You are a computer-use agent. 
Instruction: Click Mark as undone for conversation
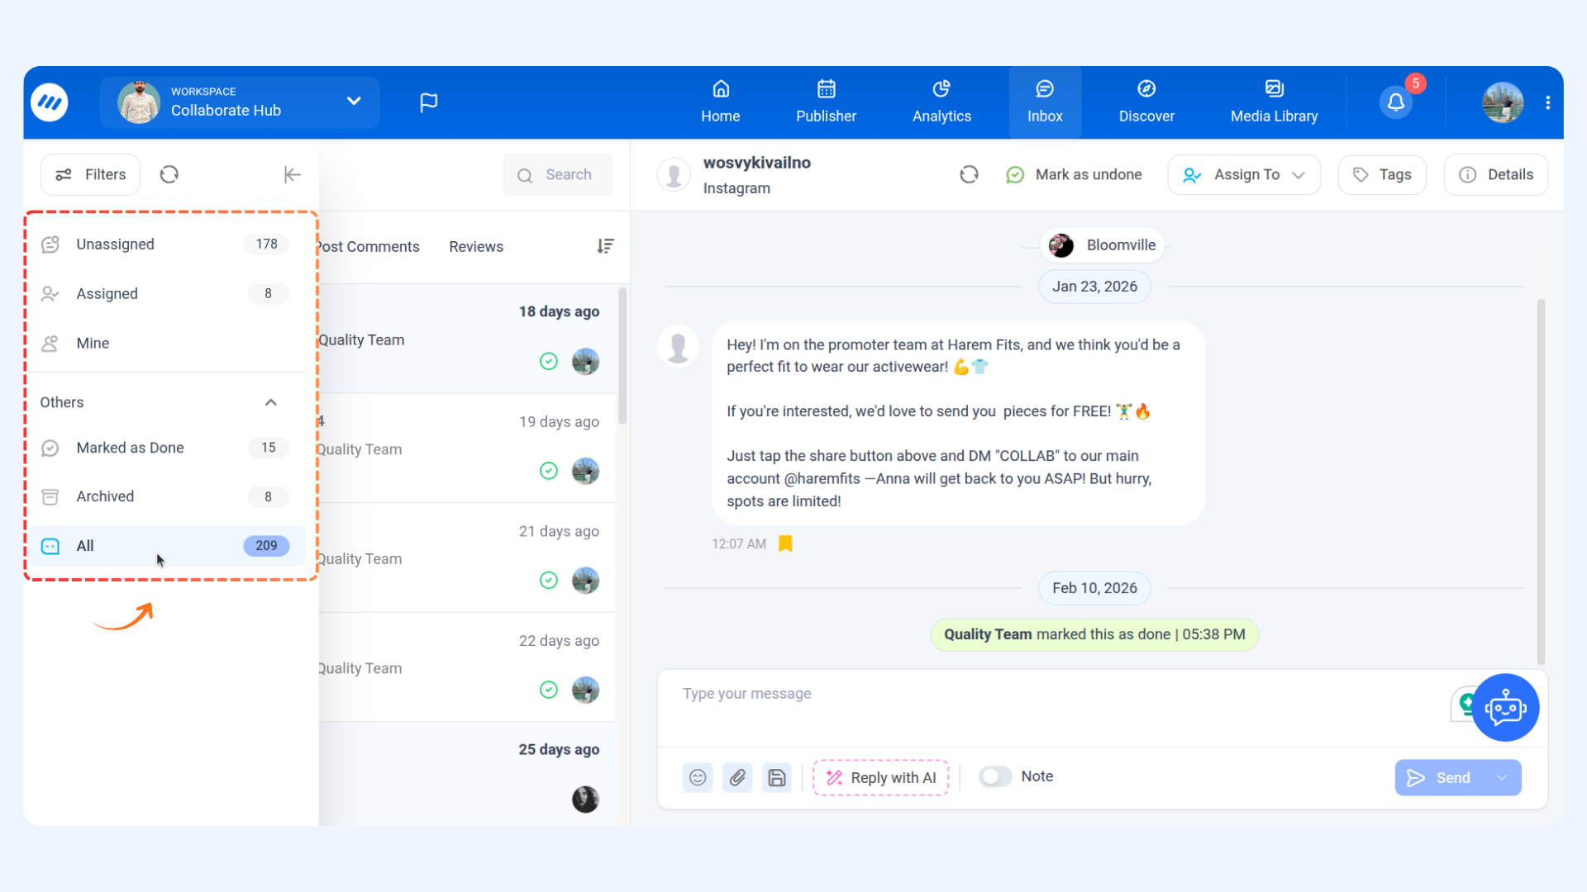[x=1074, y=174]
